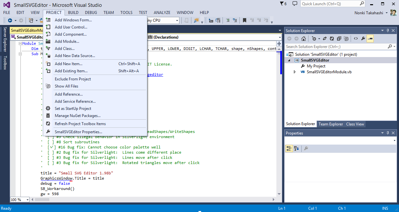399x212 pixels.
Task: Toggle Show All Files in Project menu
Action: point(66,86)
